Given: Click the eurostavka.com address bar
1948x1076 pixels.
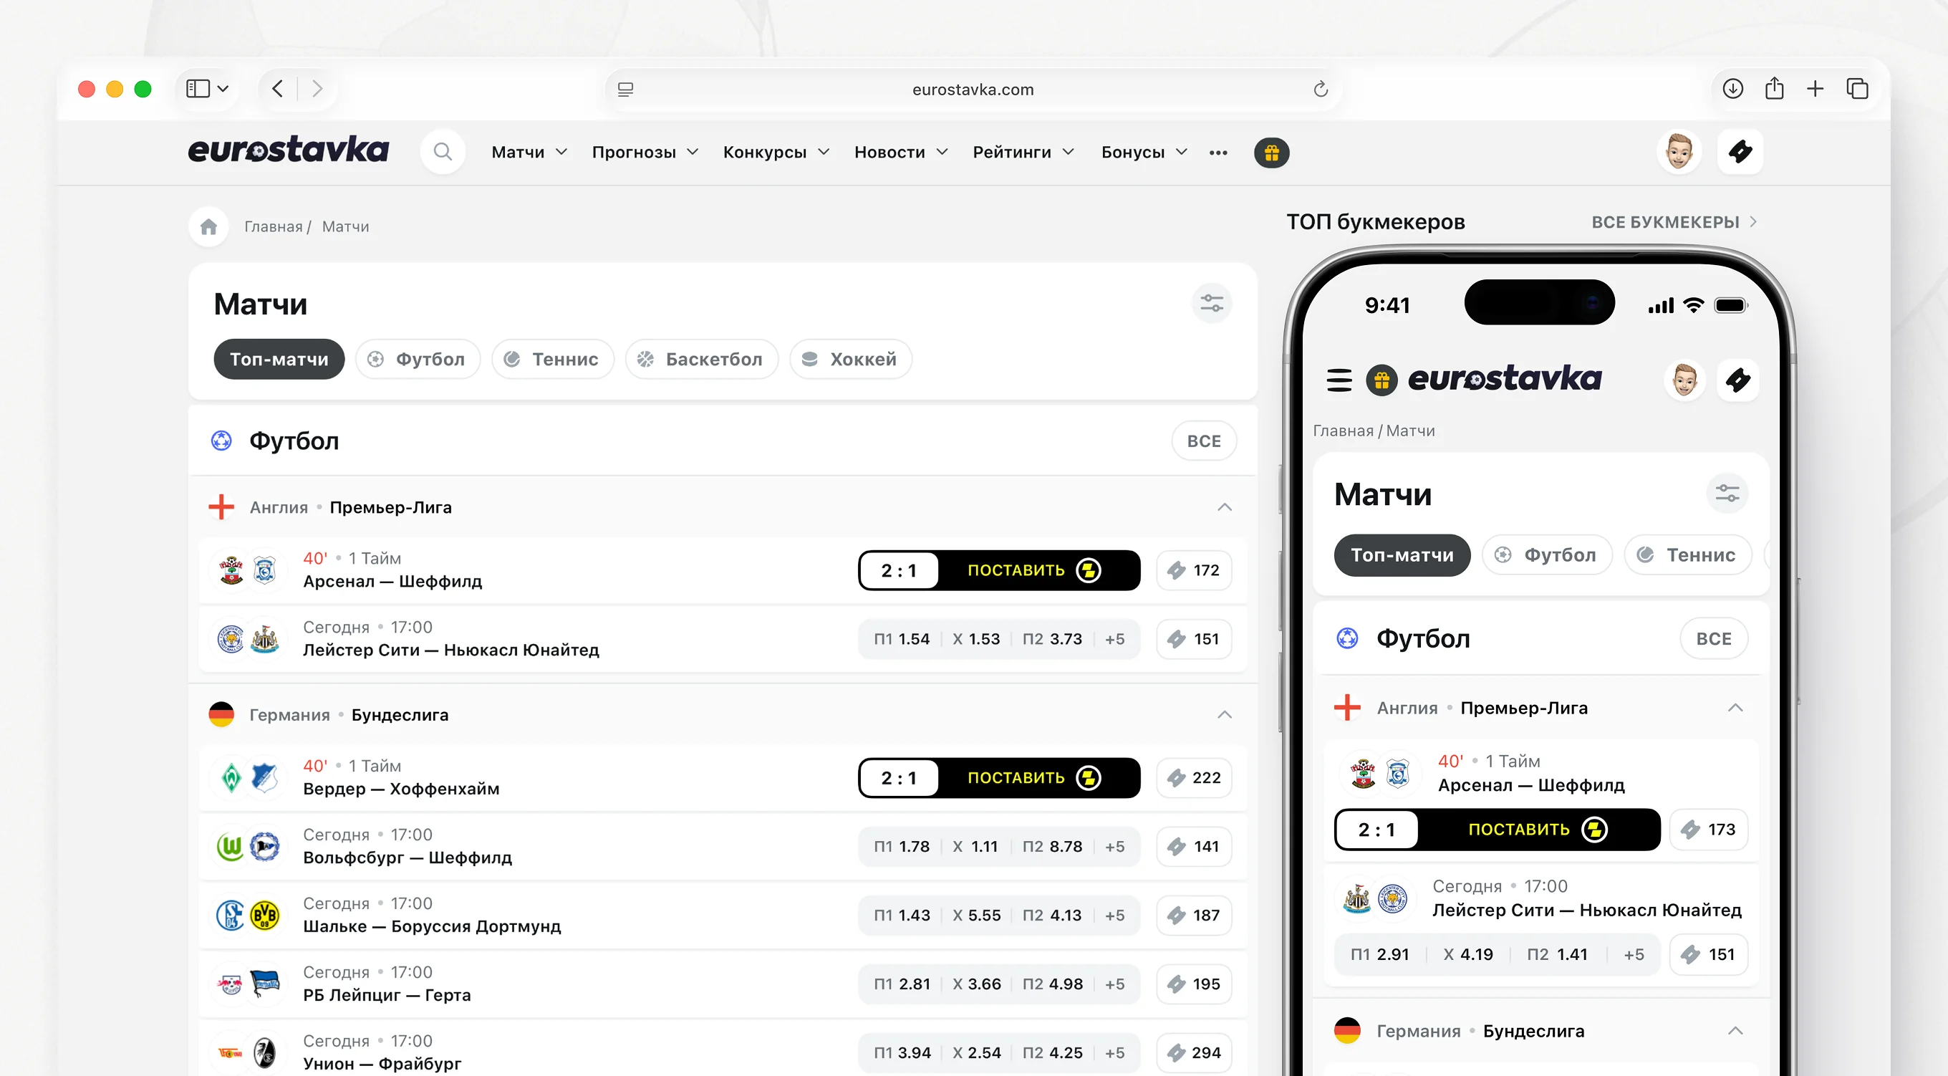Looking at the screenshot, I should tap(972, 90).
